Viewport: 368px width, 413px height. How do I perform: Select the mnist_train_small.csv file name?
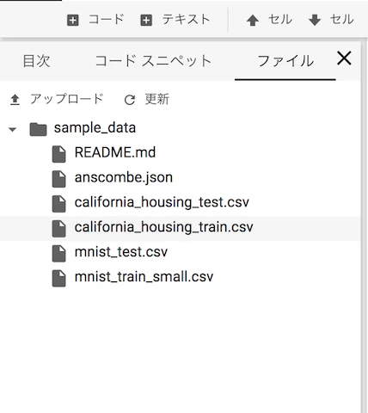144,277
